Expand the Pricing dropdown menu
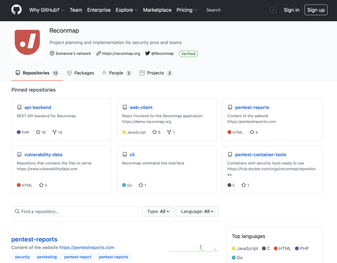This screenshot has width=337, height=263. pyautogui.click(x=187, y=10)
